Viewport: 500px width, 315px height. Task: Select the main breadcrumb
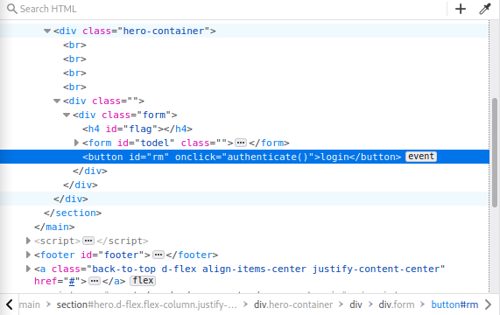30,304
